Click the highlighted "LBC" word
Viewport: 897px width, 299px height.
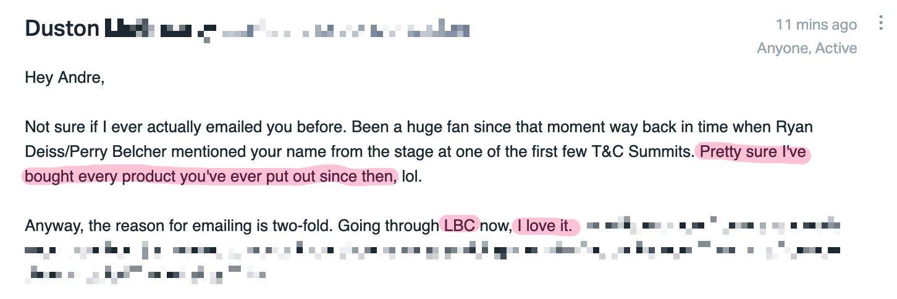460,226
